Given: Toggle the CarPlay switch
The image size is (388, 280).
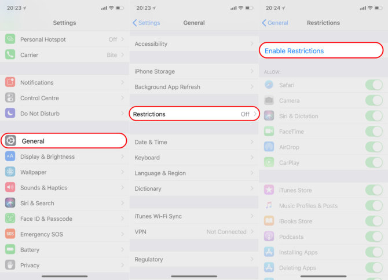Looking at the screenshot, I should pos(374,162).
